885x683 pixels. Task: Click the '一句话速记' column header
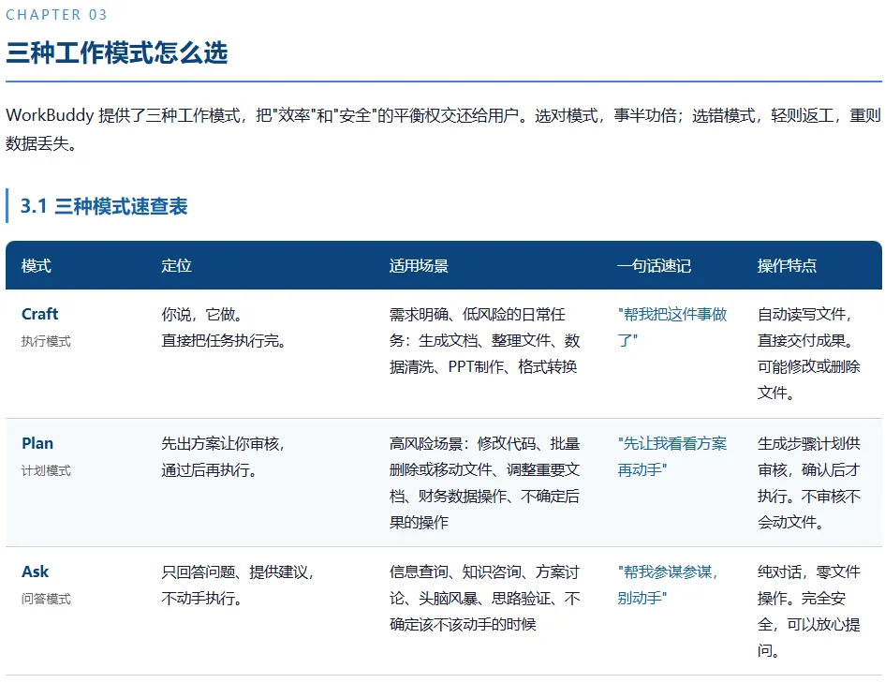pos(655,265)
